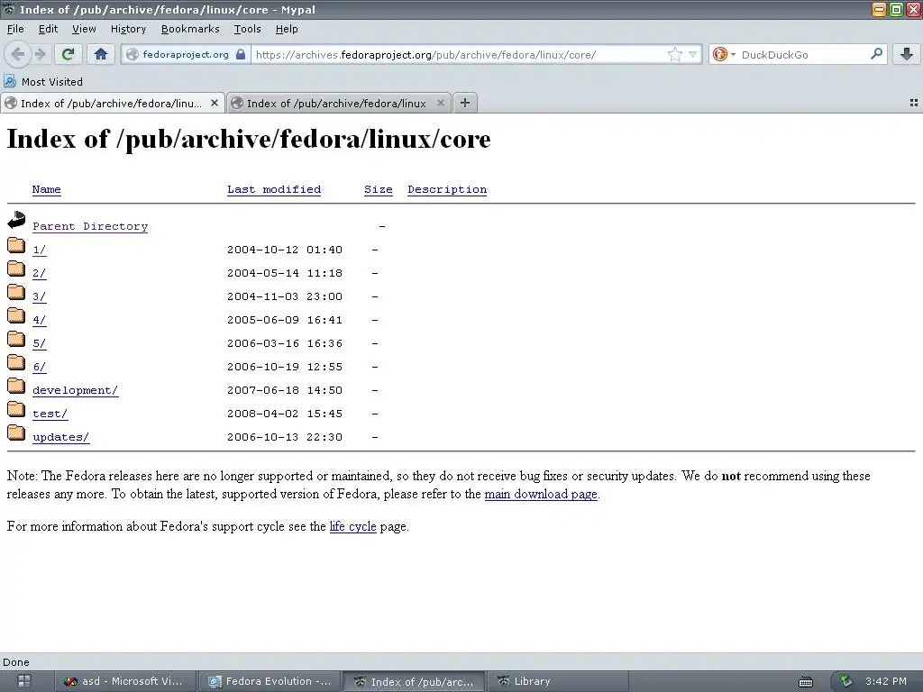This screenshot has height=692, width=923.
Task: Switch to Fedora Evolution taskbar window
Action: click(x=270, y=681)
